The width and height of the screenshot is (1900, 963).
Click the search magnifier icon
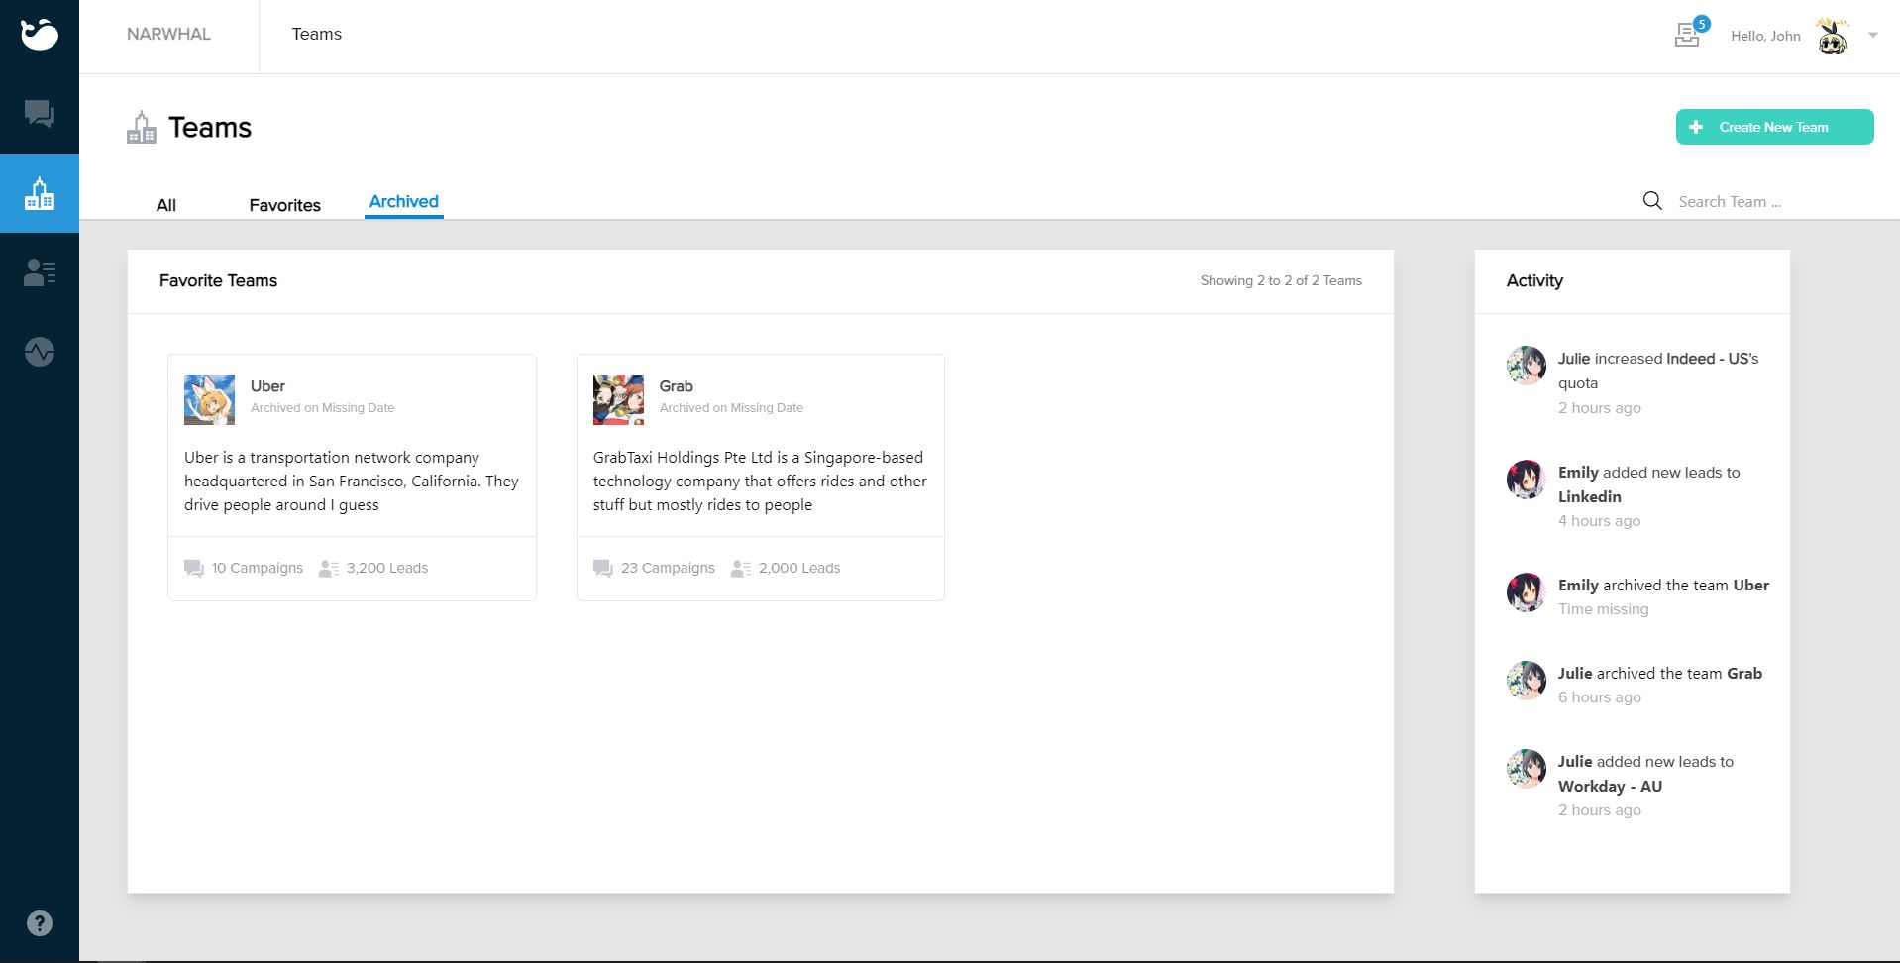1652,201
